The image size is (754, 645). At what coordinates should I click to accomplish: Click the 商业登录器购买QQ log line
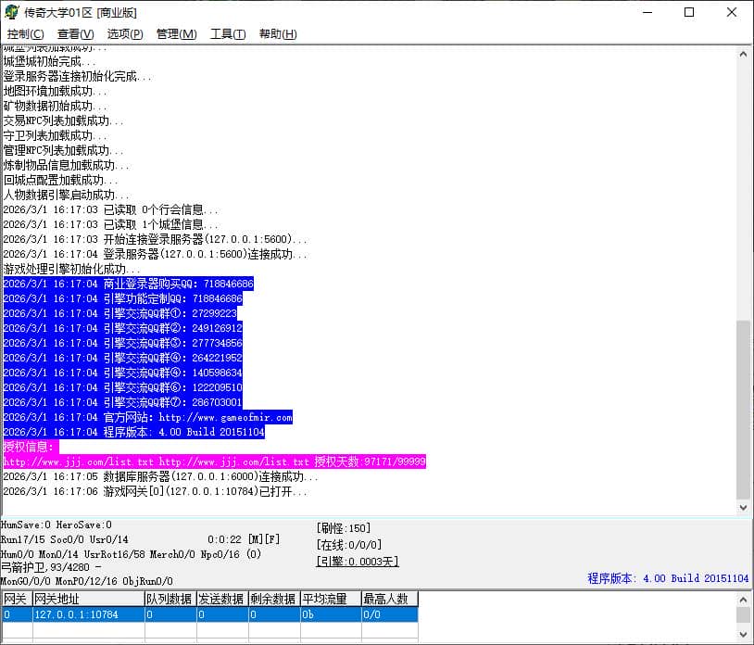pyautogui.click(x=129, y=284)
